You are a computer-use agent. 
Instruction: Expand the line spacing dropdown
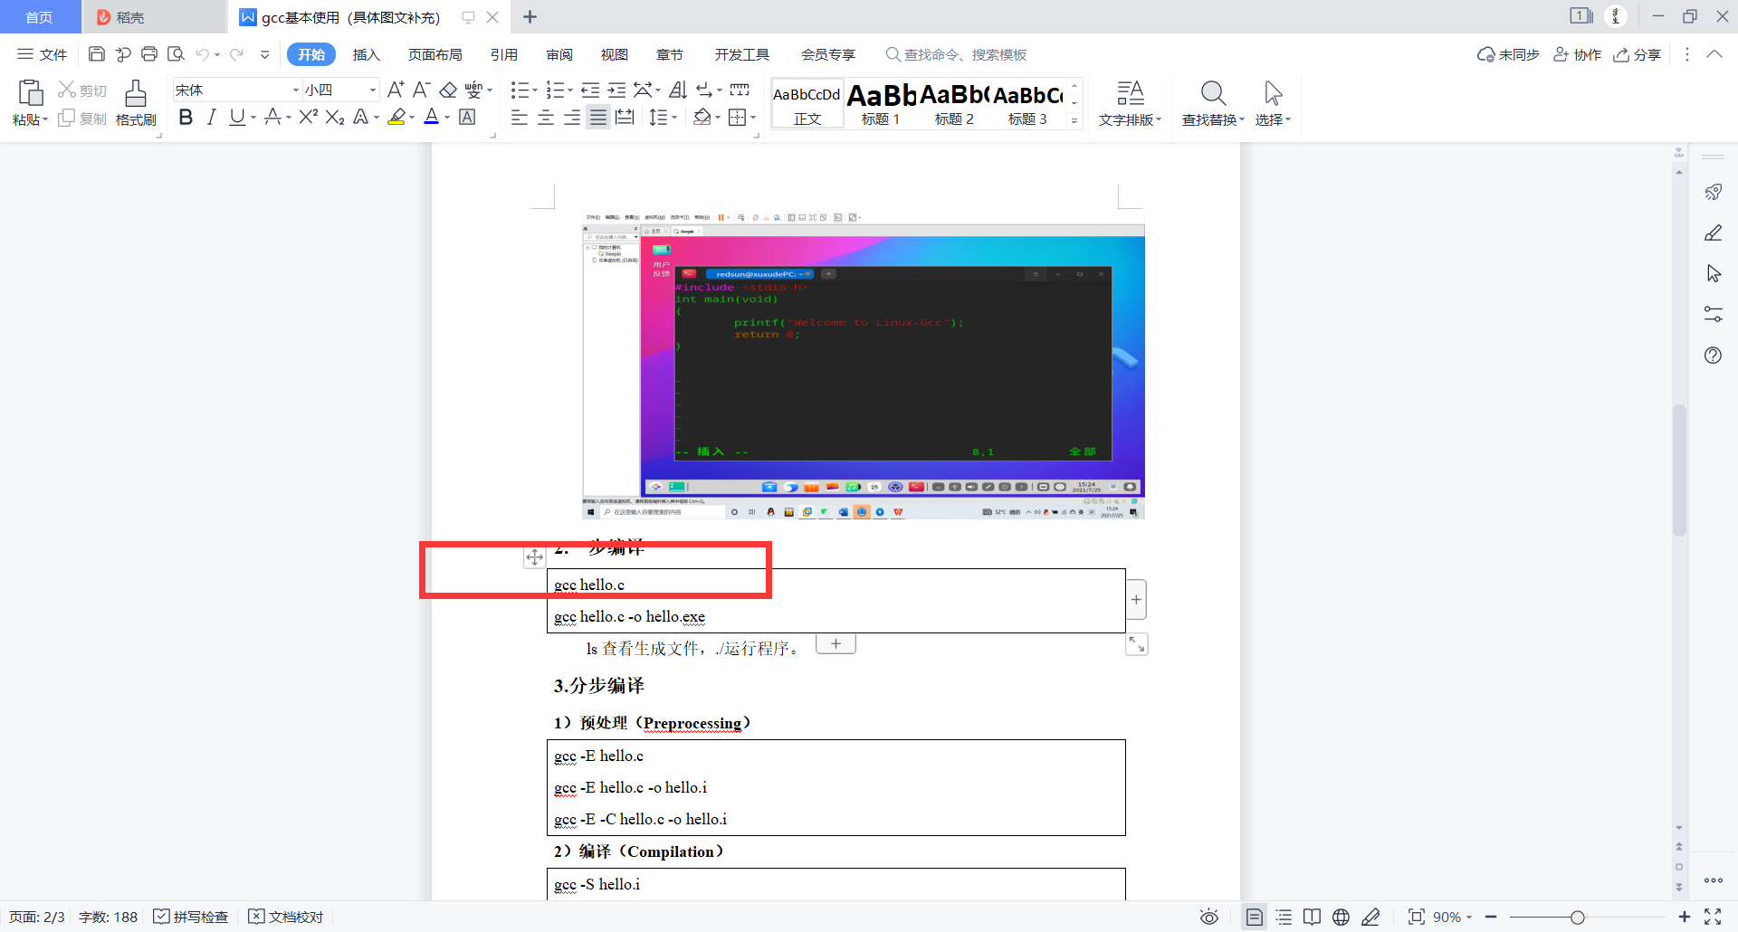(x=674, y=117)
